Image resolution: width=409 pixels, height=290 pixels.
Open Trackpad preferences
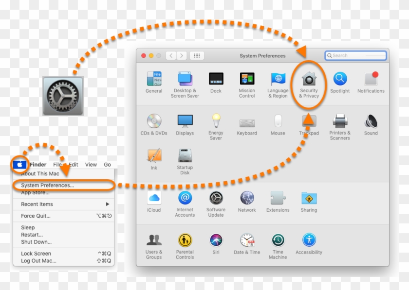pyautogui.click(x=309, y=121)
